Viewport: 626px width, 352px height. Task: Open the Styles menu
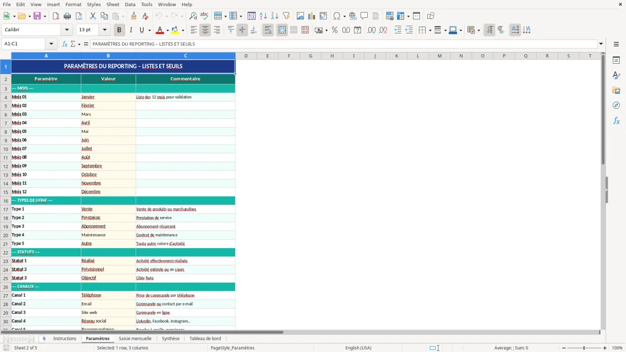[94, 4]
